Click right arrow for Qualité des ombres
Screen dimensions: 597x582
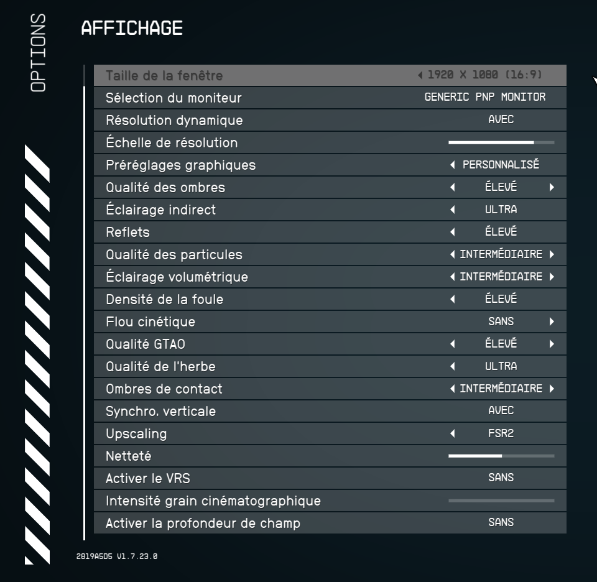(552, 187)
